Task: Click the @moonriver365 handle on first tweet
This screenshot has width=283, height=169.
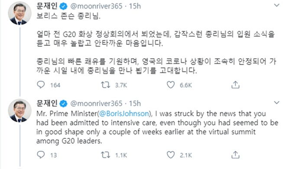Action: pyautogui.click(x=96, y=6)
